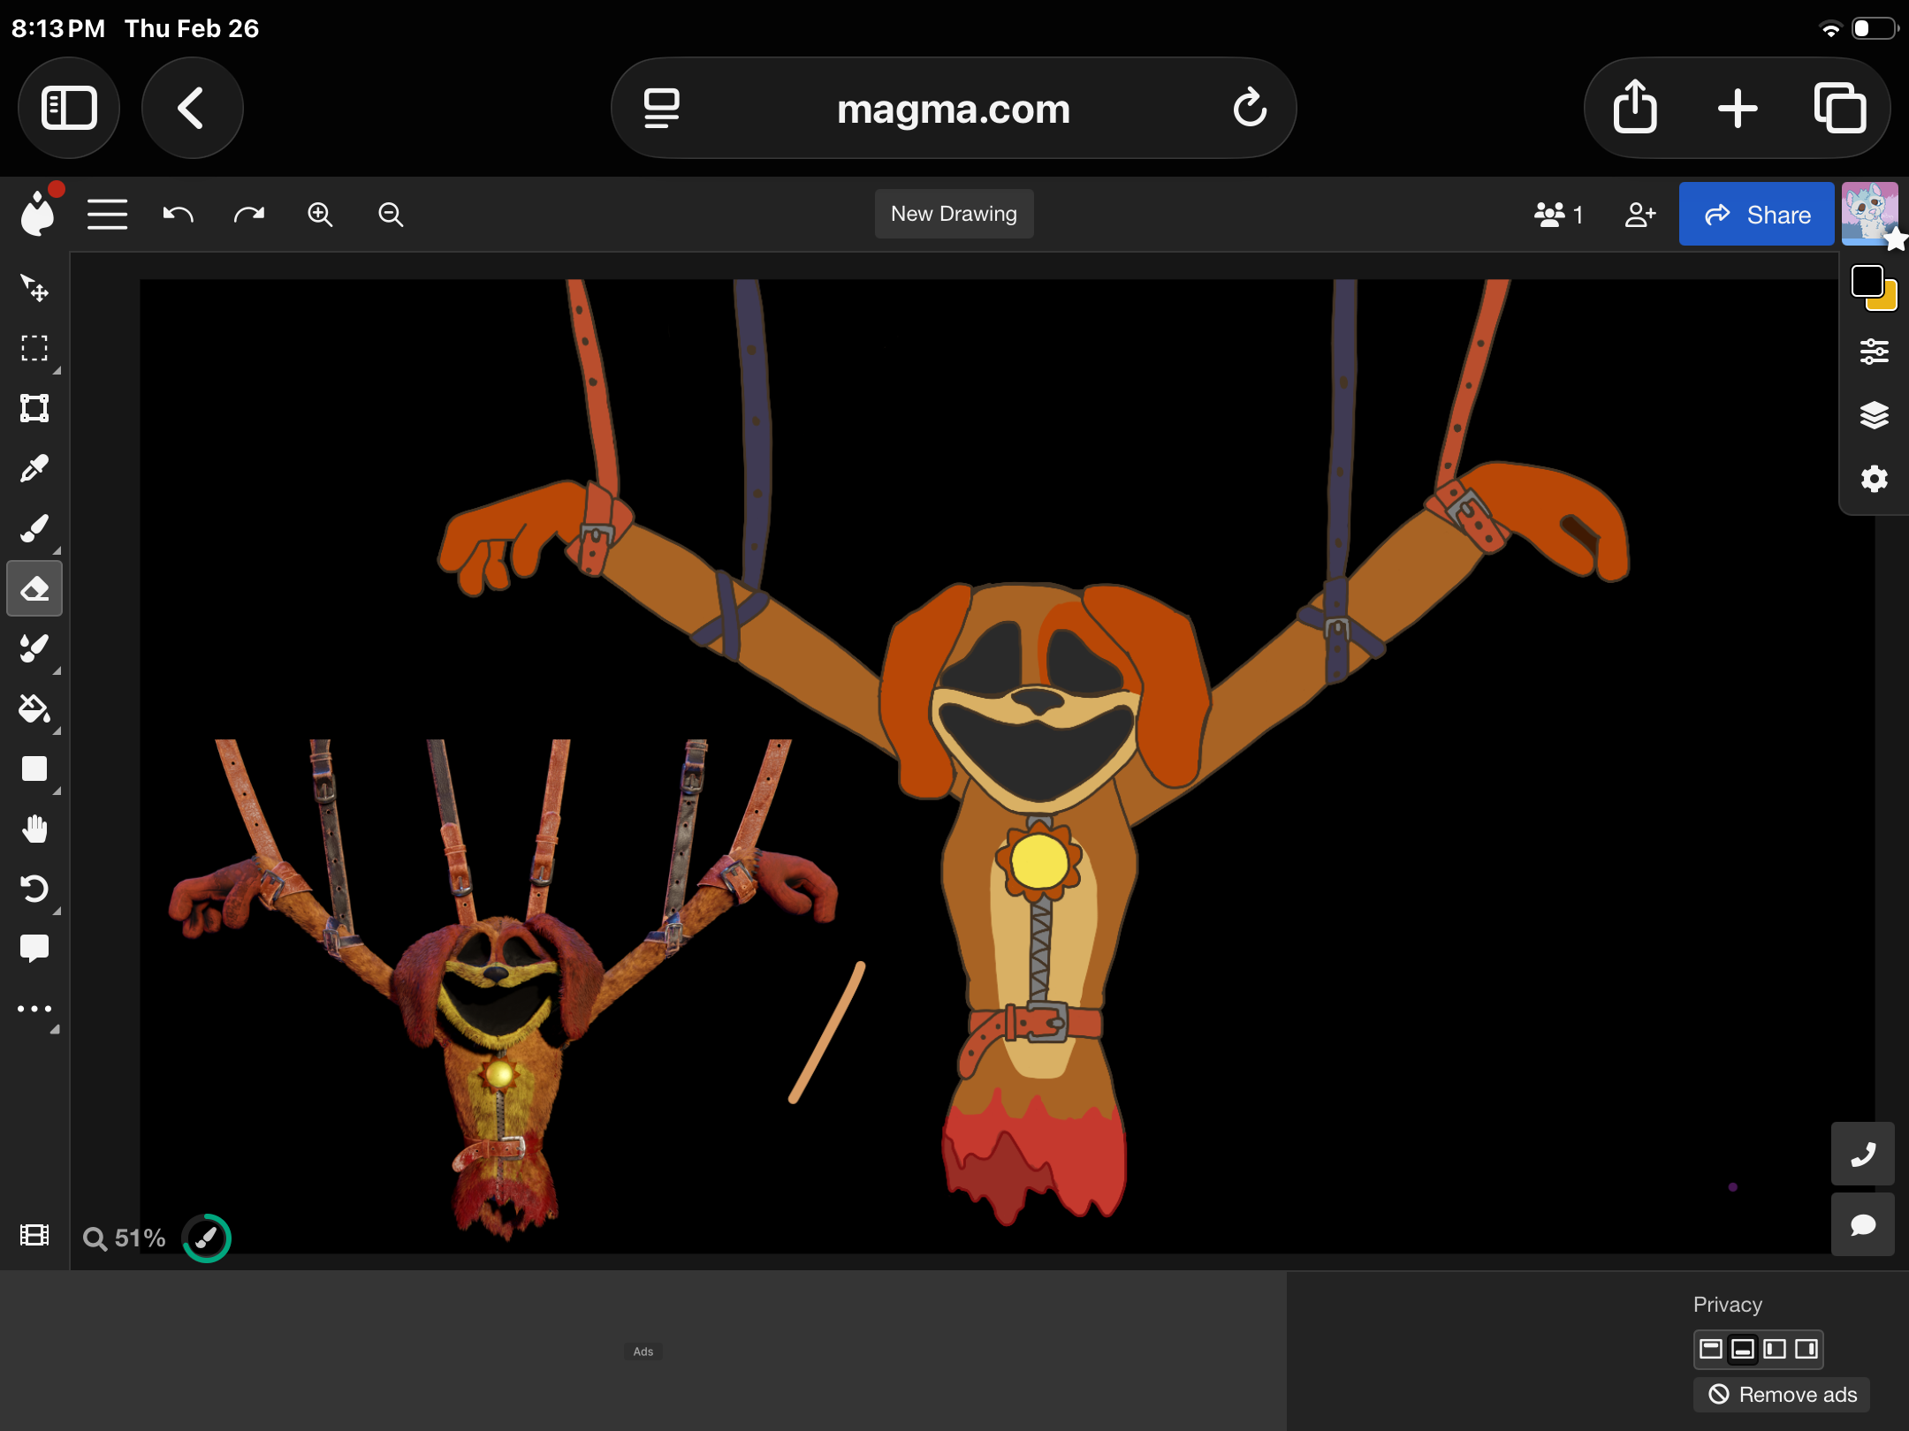
Task: Expand the three-dots more tools flyout
Action: point(55,1030)
